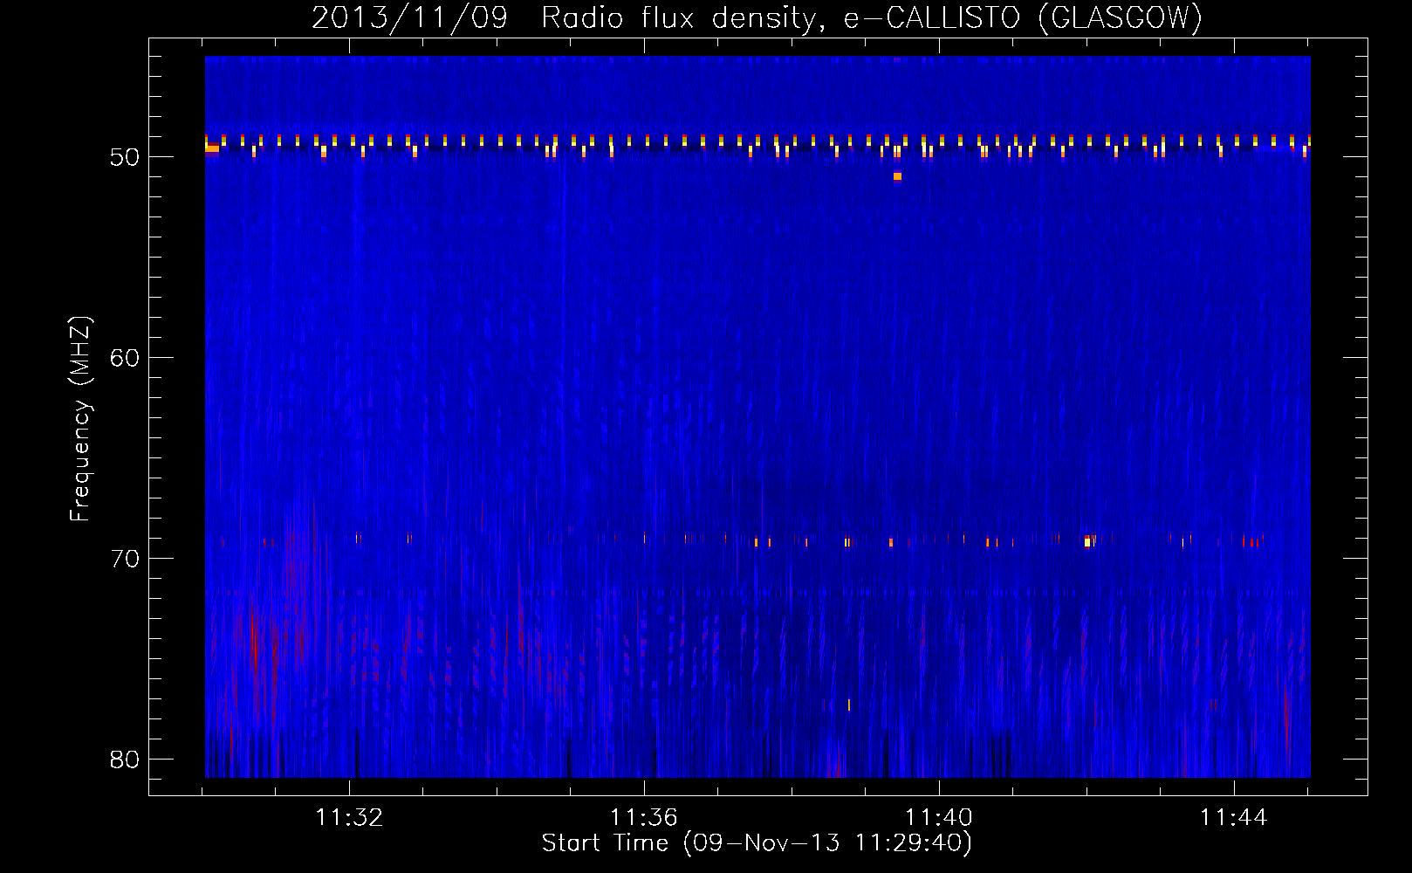The image size is (1412, 873).
Task: Click the '11:44' time tick label
Action: point(1233,817)
